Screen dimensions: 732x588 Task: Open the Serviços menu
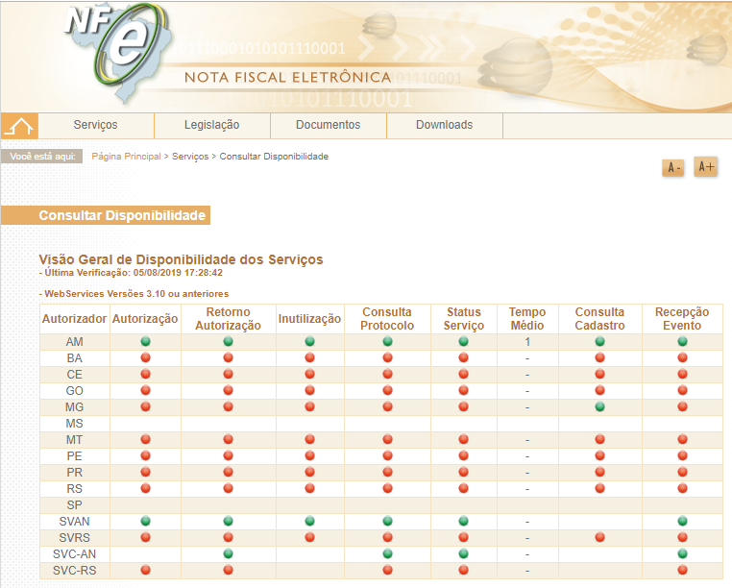[96, 125]
